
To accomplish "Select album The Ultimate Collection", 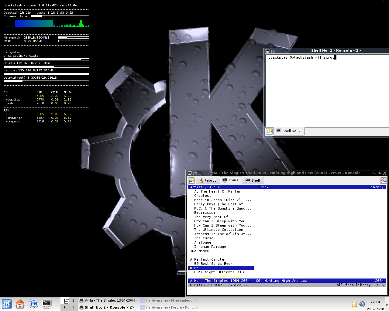I will (219, 230).
